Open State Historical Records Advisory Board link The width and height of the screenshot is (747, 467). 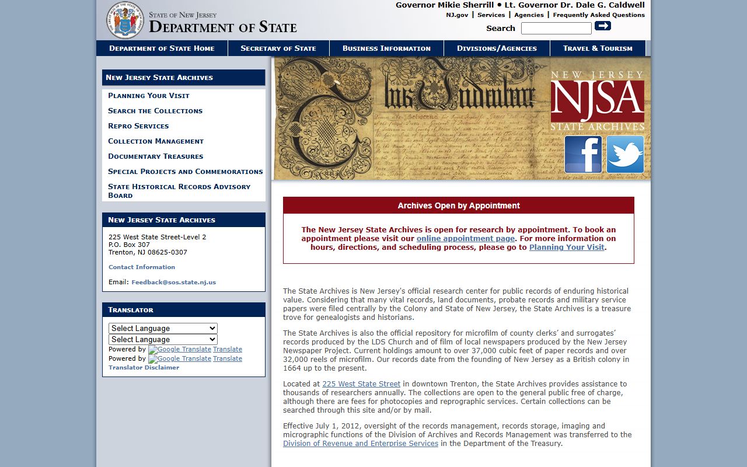click(179, 191)
